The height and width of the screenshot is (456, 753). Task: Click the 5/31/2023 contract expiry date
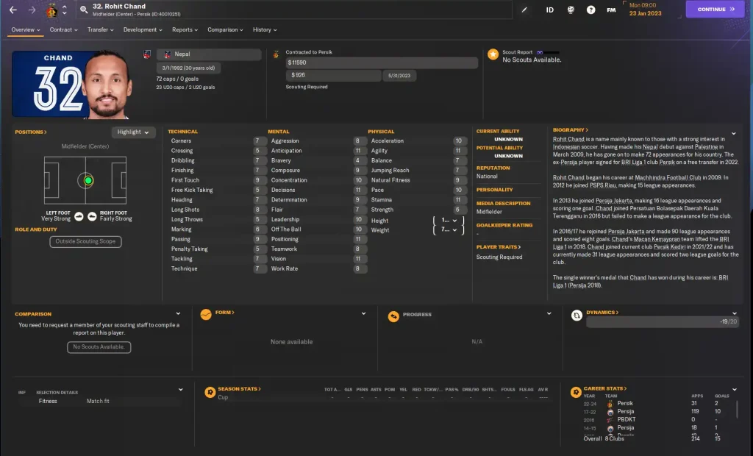pos(399,76)
